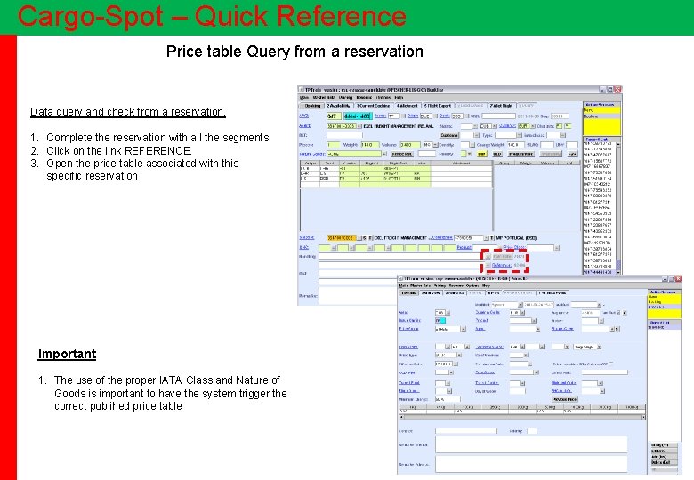Click the Shipper link
694x480 pixels.
[307, 238]
